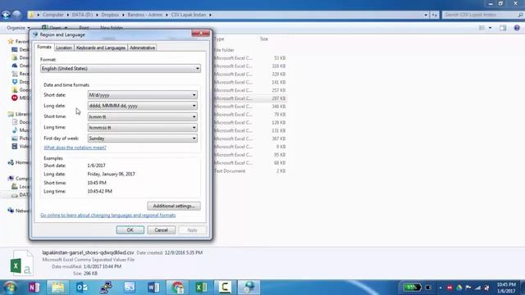The image size is (525, 295).
Task: Open the 'What does the notation mean?' link
Action: pos(75,147)
